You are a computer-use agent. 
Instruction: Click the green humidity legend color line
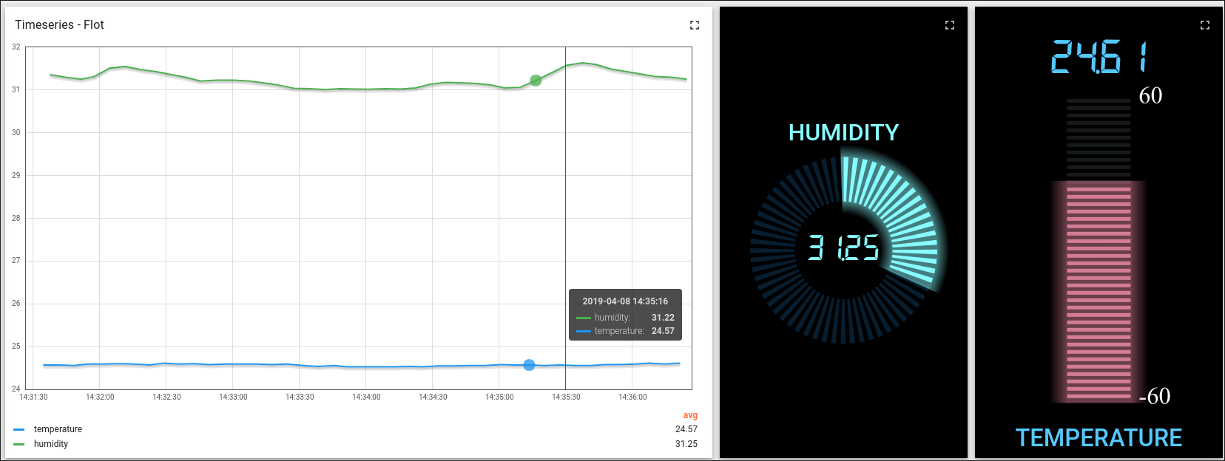click(19, 444)
